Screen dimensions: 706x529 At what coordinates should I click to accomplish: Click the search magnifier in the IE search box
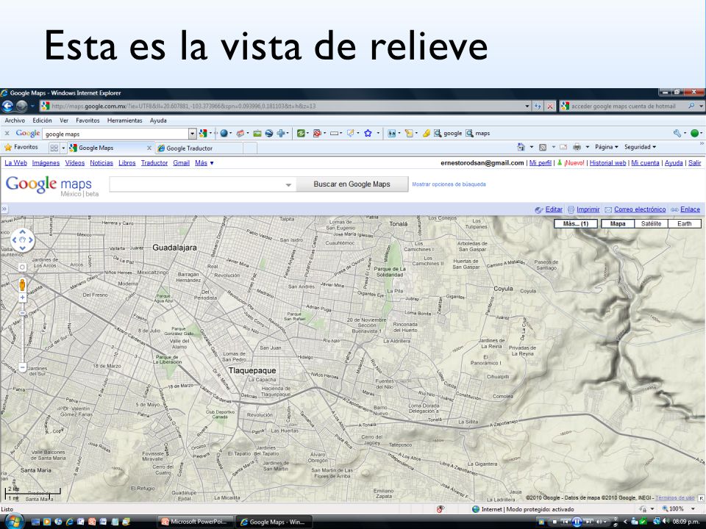click(x=691, y=106)
